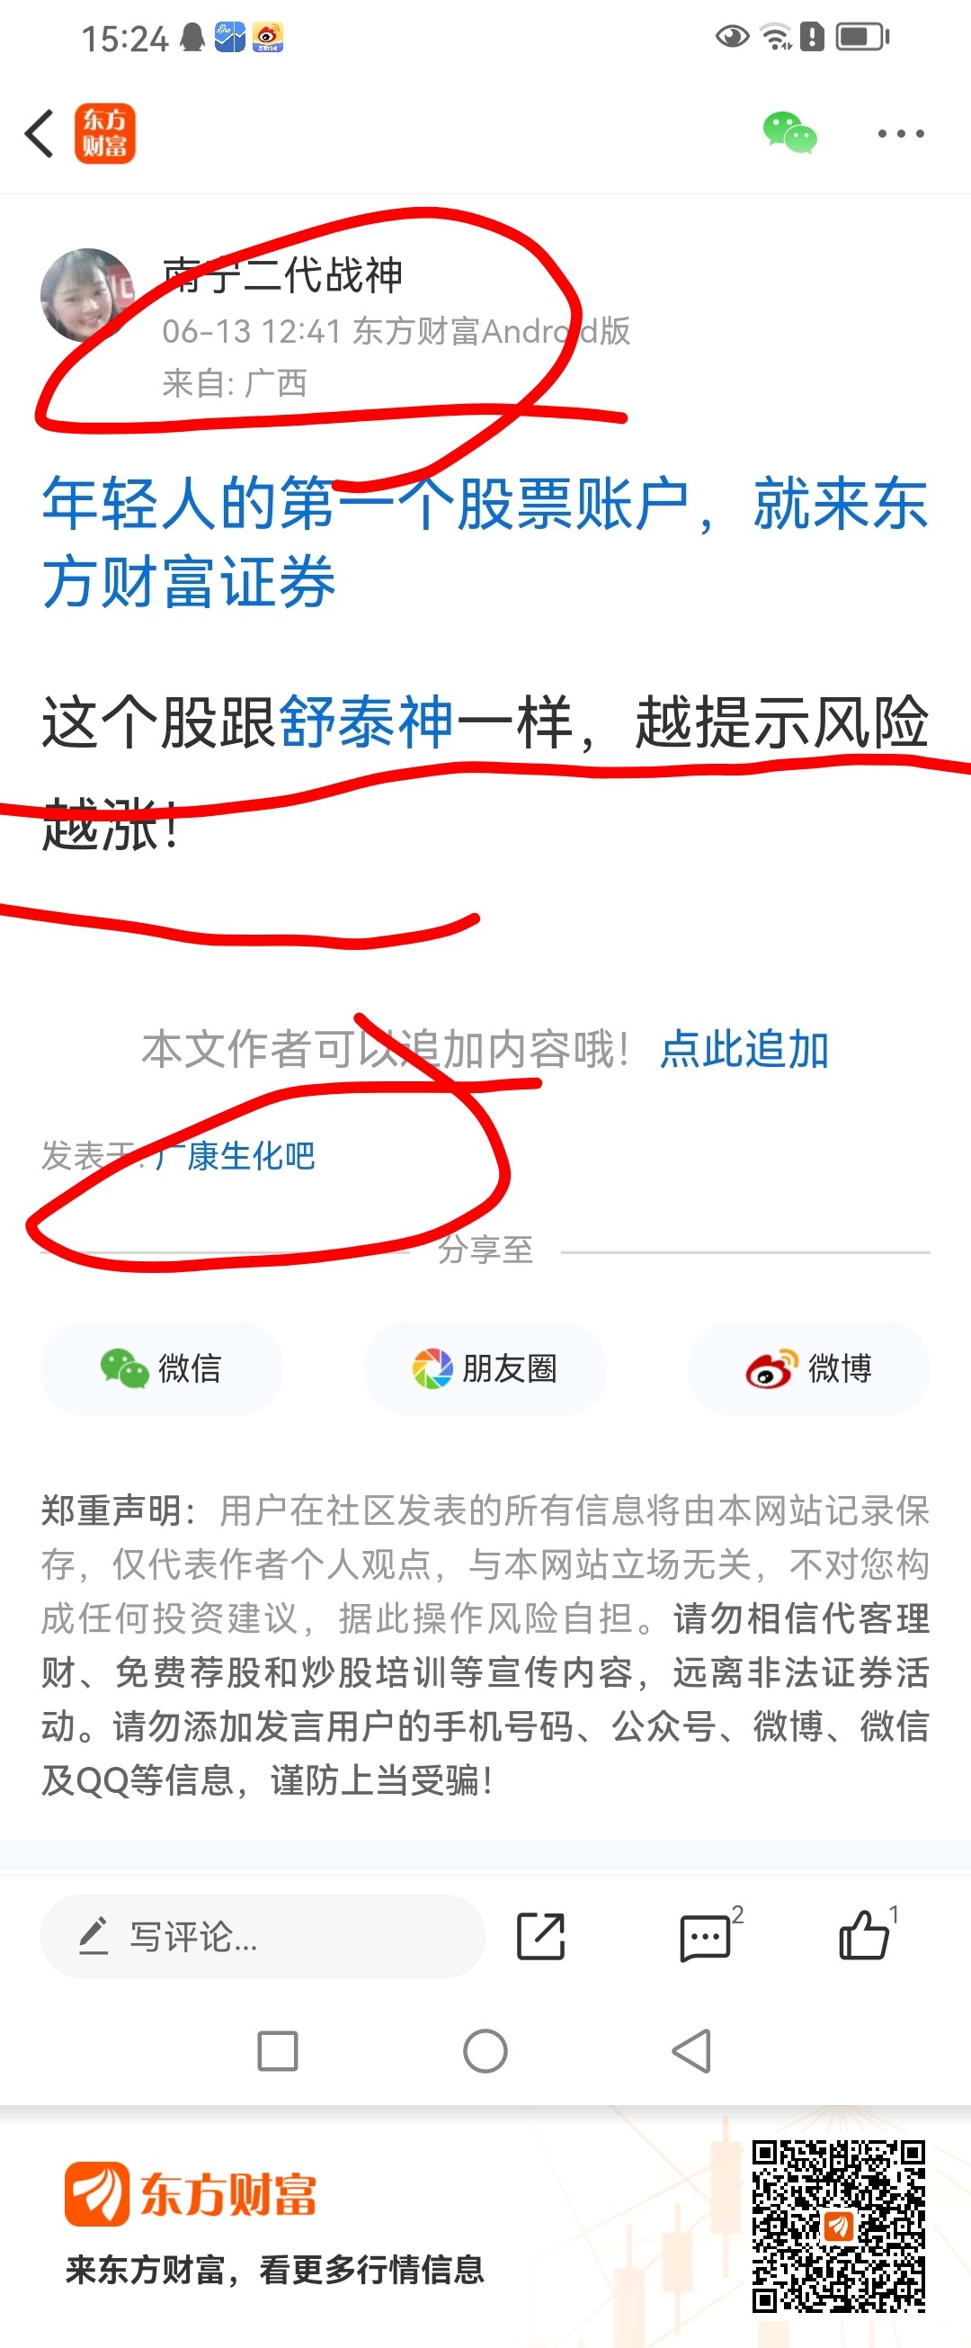This screenshot has width=971, height=2348.
Task: Share post to 微信
Action: pos(161,1368)
